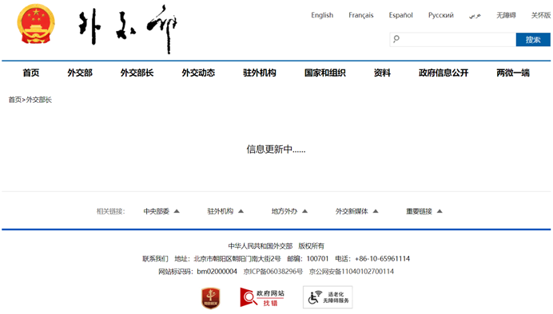Click the 首页 breadcrumb link
This screenshot has height=314, width=553.
pos(15,100)
